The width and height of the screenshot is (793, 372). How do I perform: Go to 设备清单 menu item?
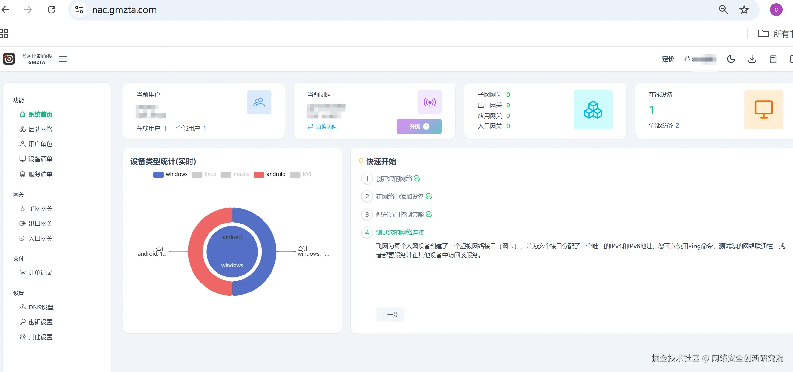(40, 159)
